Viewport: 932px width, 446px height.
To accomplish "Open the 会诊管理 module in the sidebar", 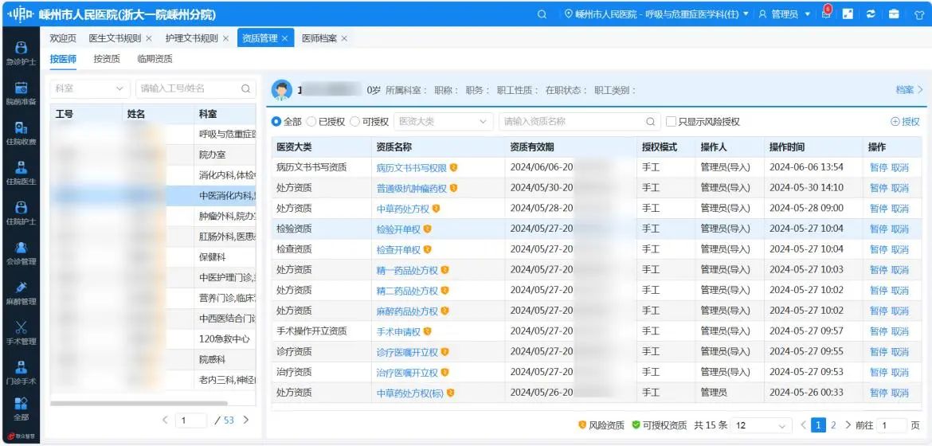I will point(21,252).
